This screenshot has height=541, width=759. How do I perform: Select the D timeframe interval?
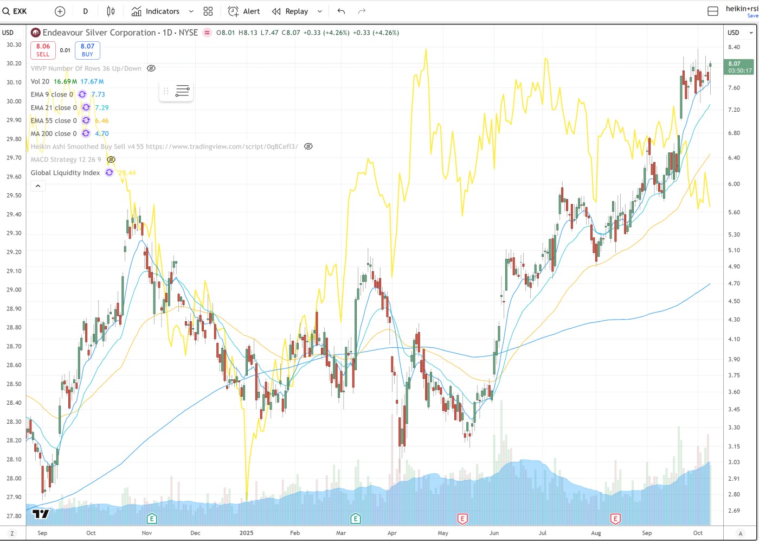tap(85, 11)
